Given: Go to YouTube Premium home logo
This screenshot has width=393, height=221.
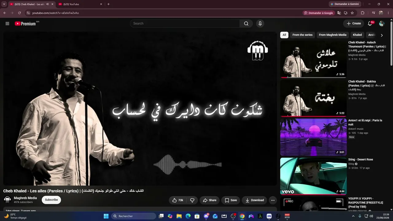Looking at the screenshot, I should [x=25, y=24].
